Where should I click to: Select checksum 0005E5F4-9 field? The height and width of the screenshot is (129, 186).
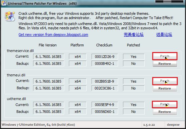tap(105, 105)
